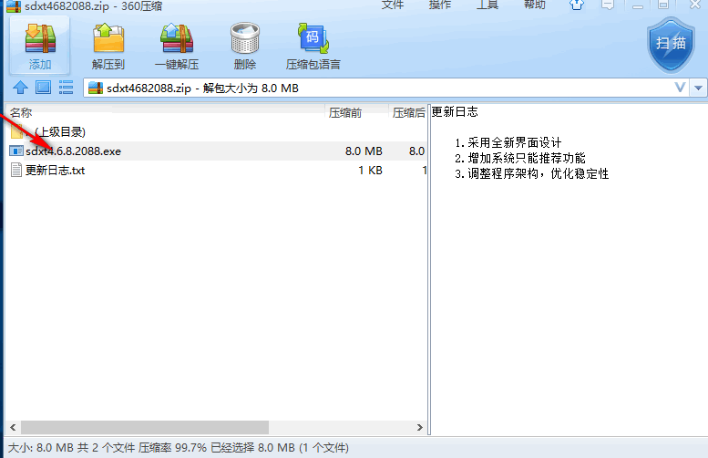Viewport: 708px width, 458px height.
Task: Click the 更新日志 preview heading
Action: click(455, 112)
